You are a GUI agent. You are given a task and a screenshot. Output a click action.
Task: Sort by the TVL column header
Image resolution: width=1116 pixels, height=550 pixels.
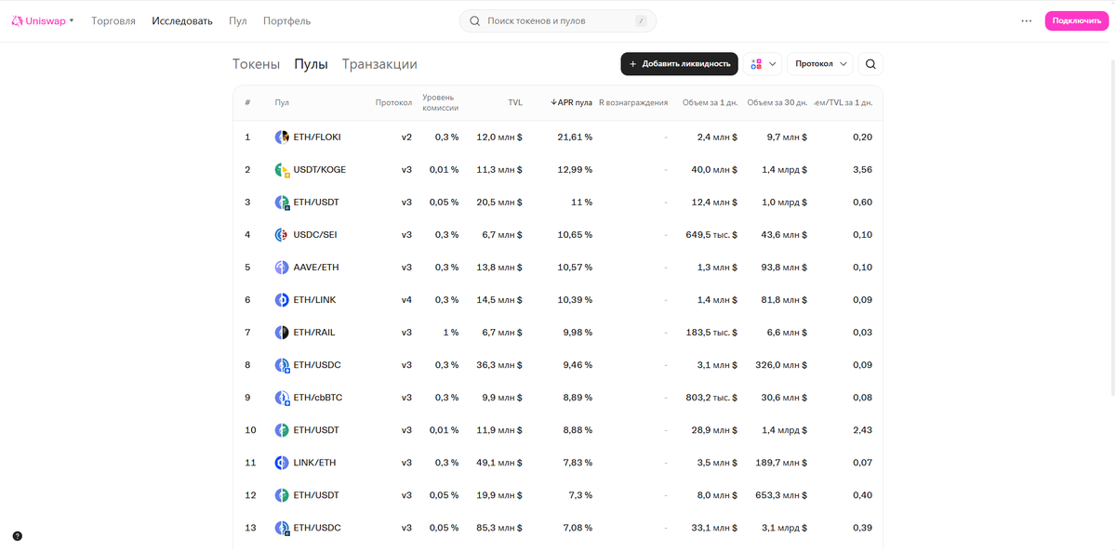click(x=515, y=102)
